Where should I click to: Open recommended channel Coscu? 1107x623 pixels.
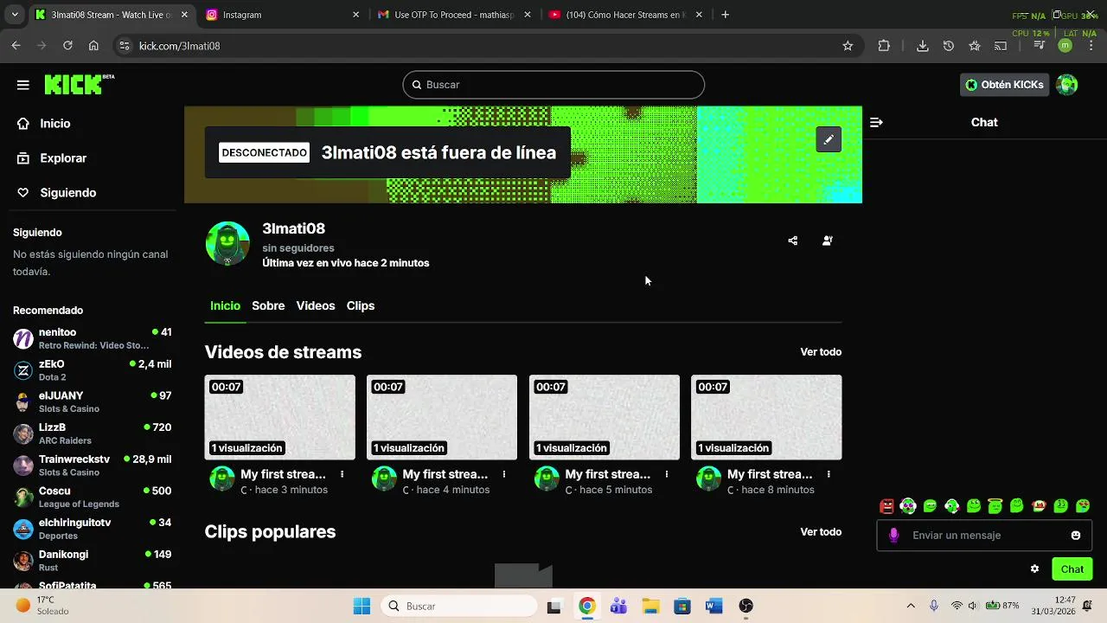tap(92, 497)
